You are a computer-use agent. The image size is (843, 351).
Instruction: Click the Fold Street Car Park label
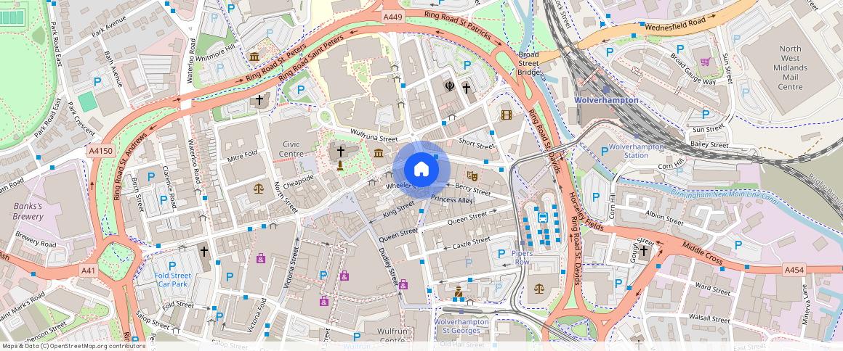point(172,279)
